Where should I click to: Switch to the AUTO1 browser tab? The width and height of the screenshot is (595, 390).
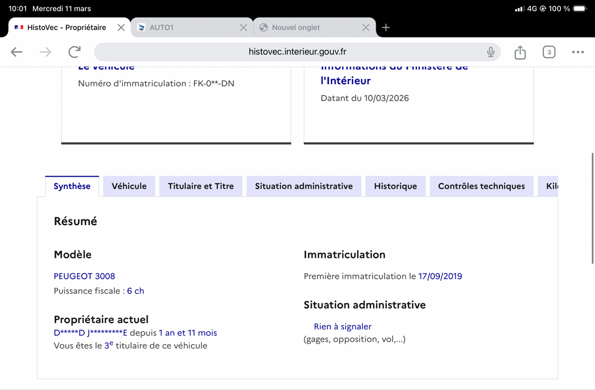pyautogui.click(x=192, y=28)
